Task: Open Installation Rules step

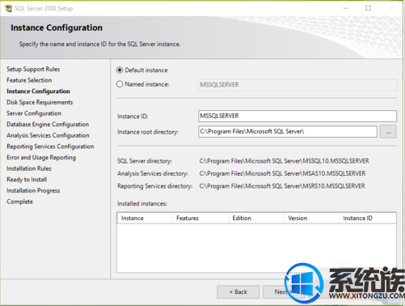Action: point(29,168)
